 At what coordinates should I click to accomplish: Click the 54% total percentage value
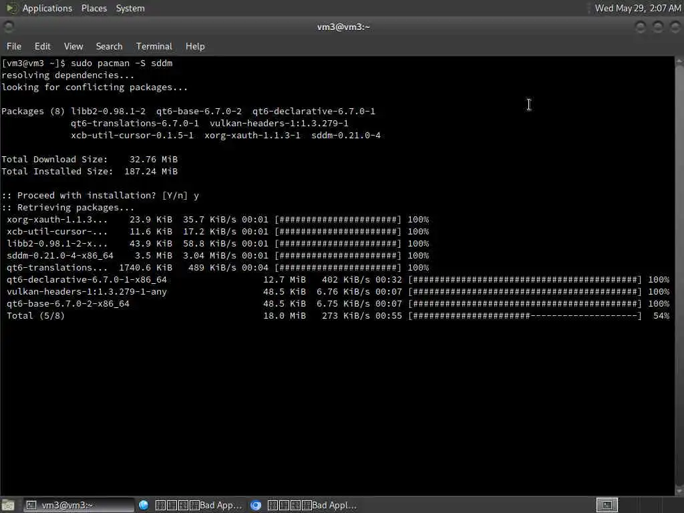click(x=661, y=316)
